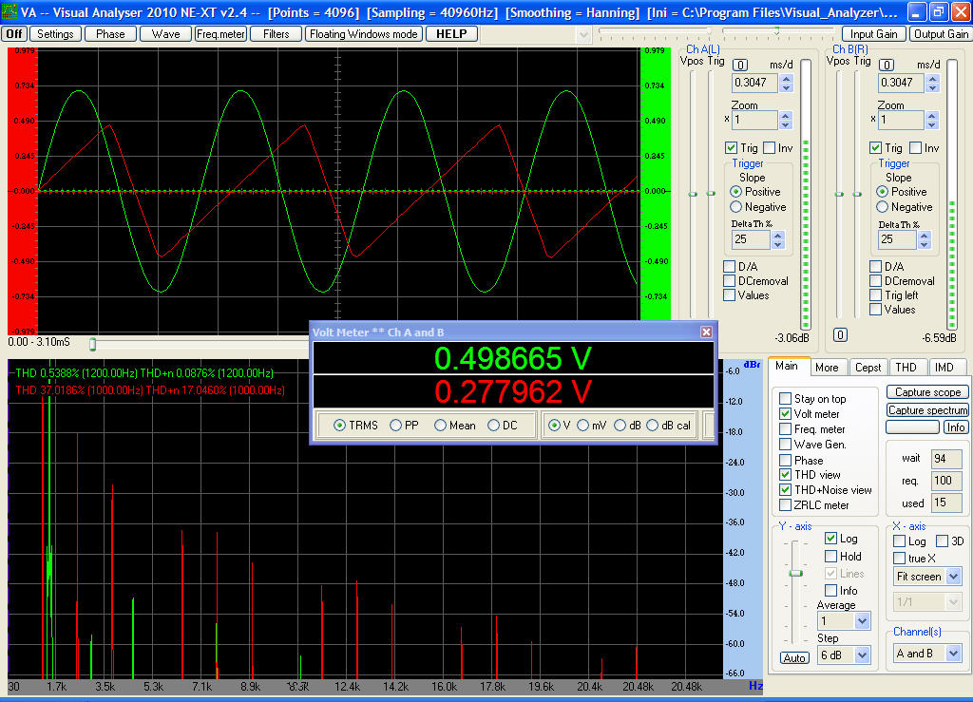
Task: Click the Ch A Vpos slider handle
Action: tap(693, 194)
